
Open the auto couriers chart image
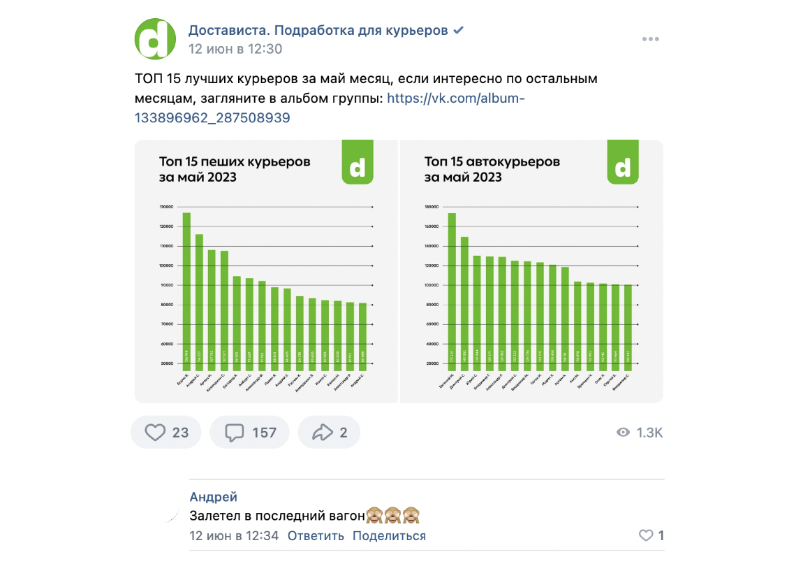coord(531,271)
